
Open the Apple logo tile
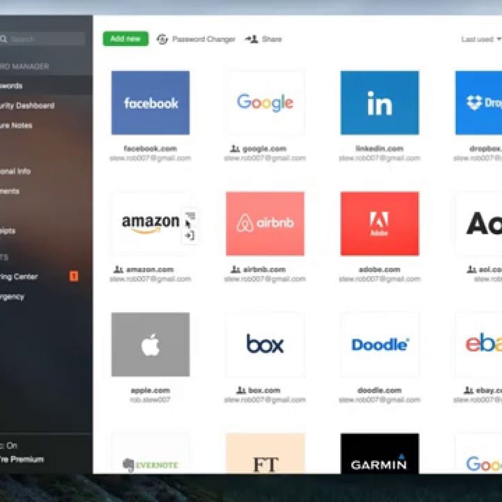151,345
